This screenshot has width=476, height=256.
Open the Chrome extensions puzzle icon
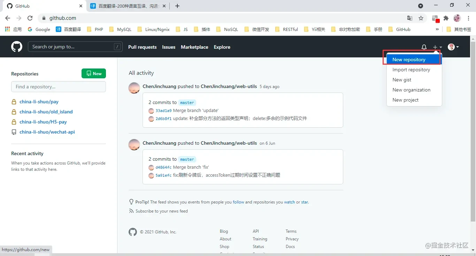tap(446, 18)
